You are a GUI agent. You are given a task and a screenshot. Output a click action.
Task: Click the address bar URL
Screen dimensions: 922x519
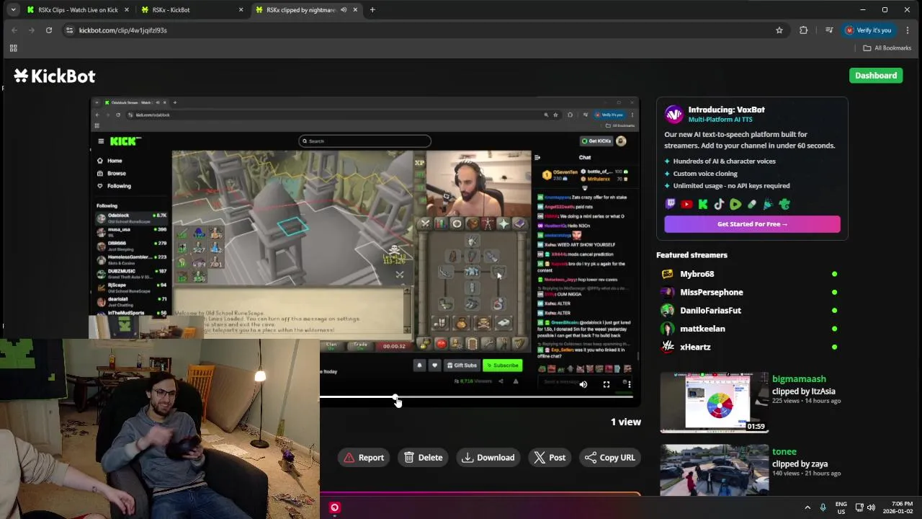pyautogui.click(x=123, y=30)
